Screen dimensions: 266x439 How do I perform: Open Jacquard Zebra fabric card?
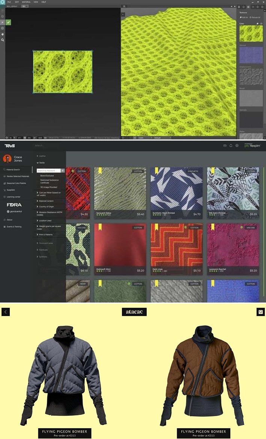tap(120, 193)
